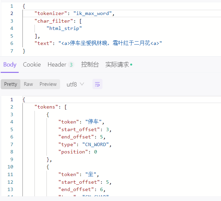This screenshot has width=221, height=201.
Task: Switch response view to Preview
Action: [x=48, y=84]
